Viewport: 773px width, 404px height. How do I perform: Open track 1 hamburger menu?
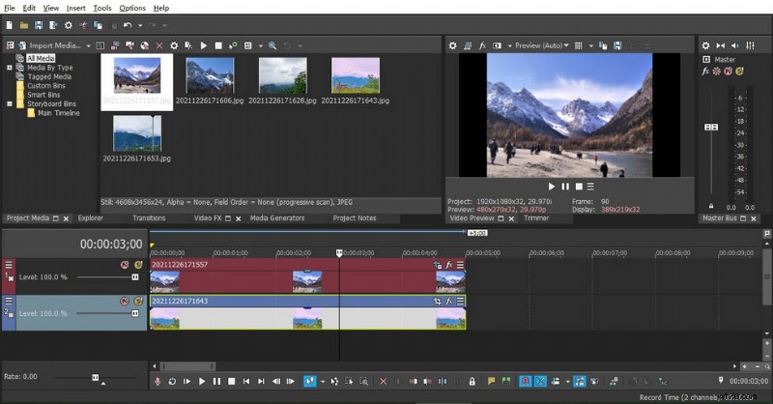coord(9,265)
